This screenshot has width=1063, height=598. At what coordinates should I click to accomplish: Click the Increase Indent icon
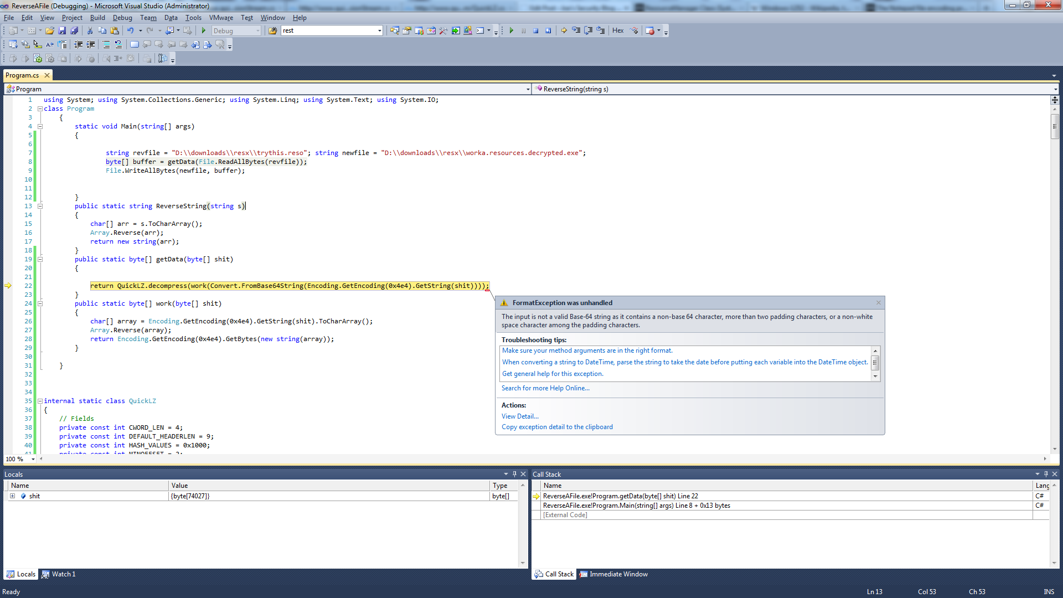point(90,44)
